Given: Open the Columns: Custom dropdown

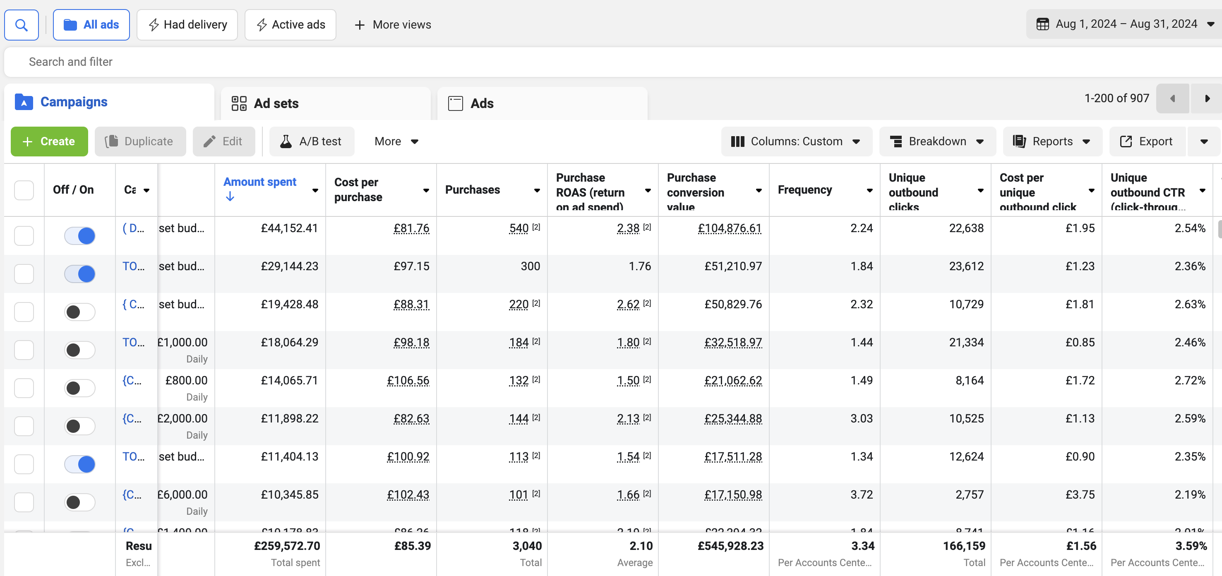Looking at the screenshot, I should coord(796,142).
